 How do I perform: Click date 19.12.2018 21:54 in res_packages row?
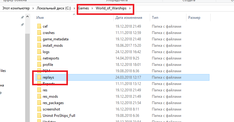(x=128, y=103)
